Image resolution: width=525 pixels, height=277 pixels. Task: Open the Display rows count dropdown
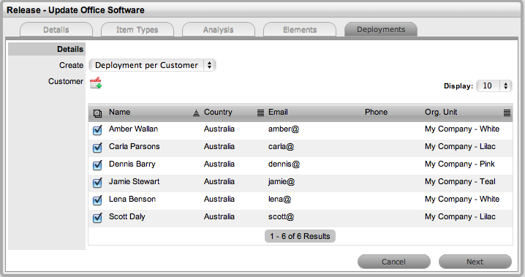coord(494,86)
